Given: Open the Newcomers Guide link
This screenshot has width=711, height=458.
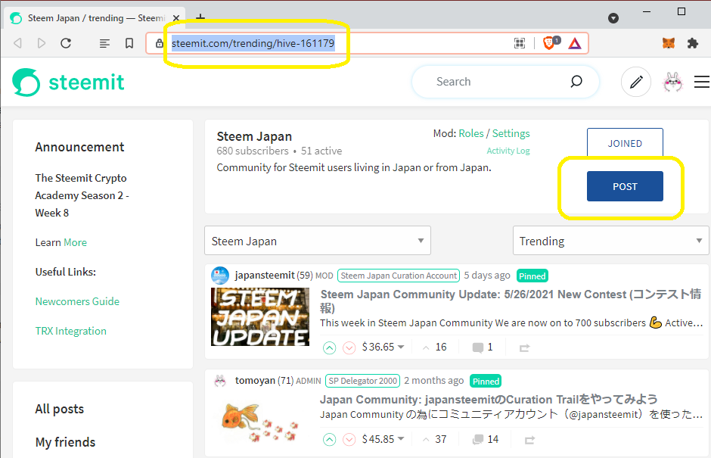Looking at the screenshot, I should [x=78, y=301].
